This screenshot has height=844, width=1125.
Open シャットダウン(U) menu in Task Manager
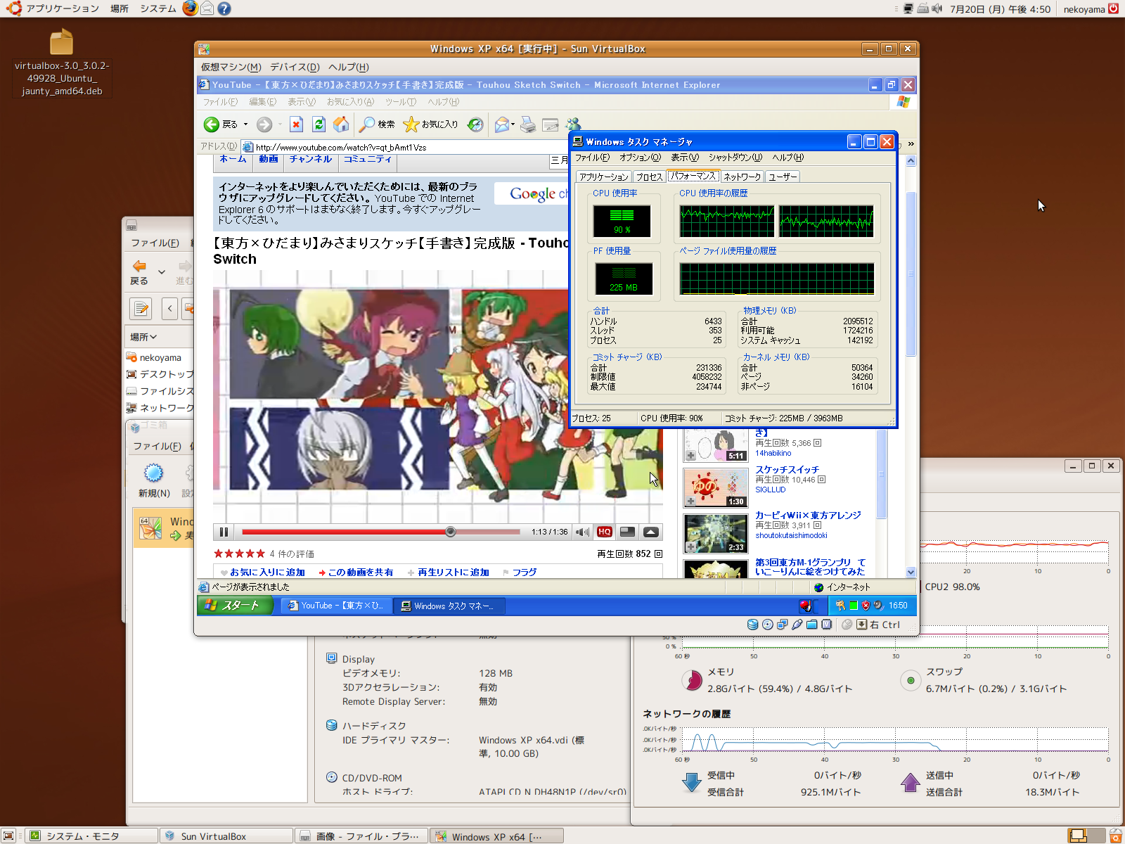(735, 158)
